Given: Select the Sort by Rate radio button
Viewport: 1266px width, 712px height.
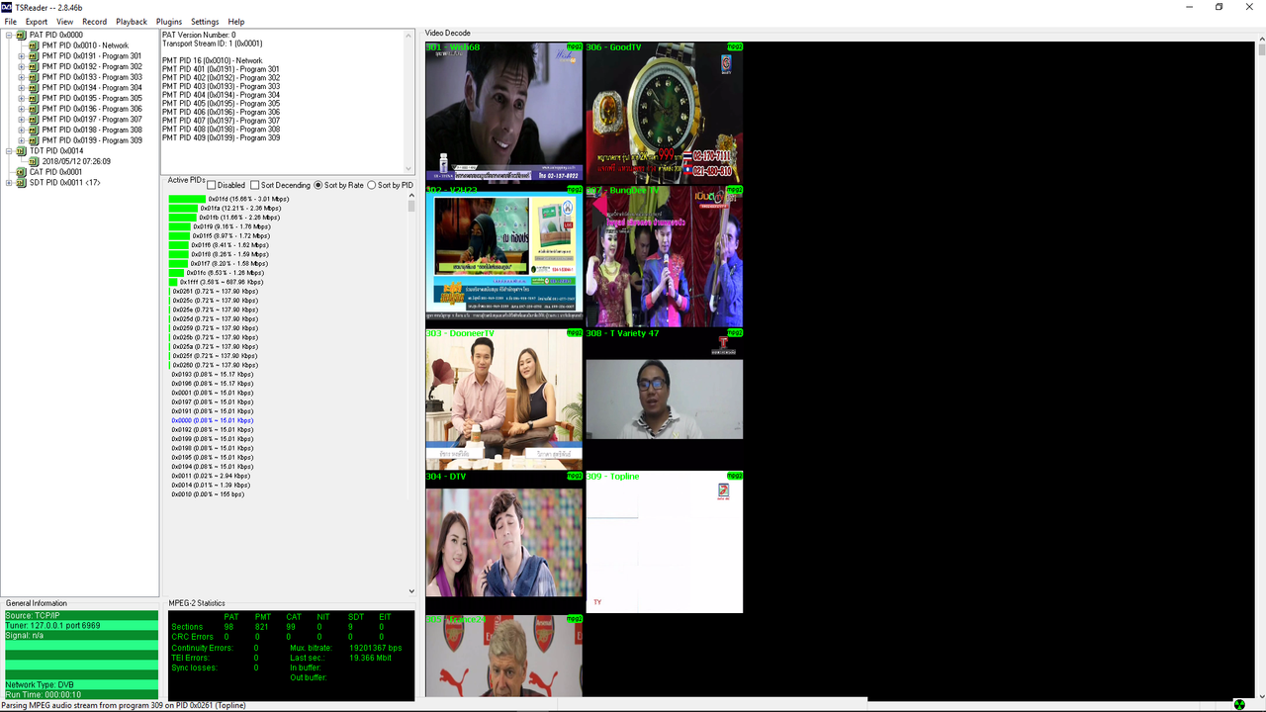Looking at the screenshot, I should (318, 185).
